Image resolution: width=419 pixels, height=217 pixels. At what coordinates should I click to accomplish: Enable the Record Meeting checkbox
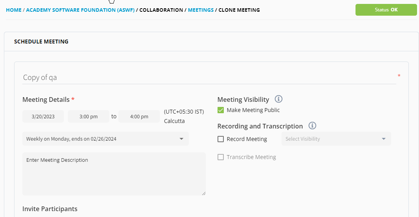coord(221,139)
